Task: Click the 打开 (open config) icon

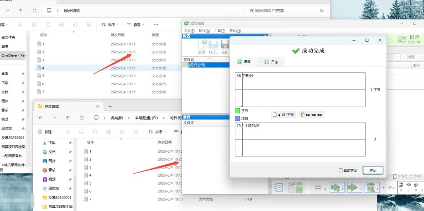Action: pos(213,45)
